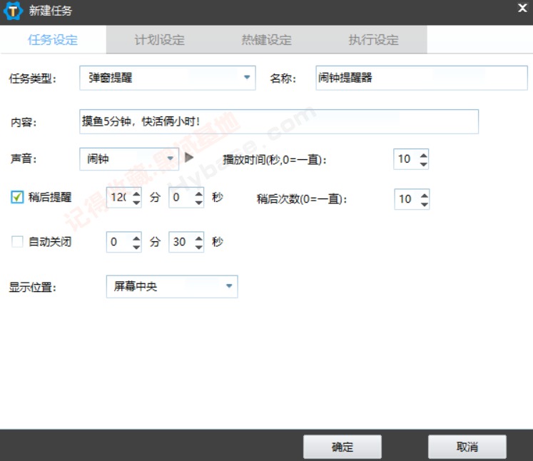The width and height of the screenshot is (533, 461).
Task: Open the 热键设定 tab
Action: [x=267, y=40]
